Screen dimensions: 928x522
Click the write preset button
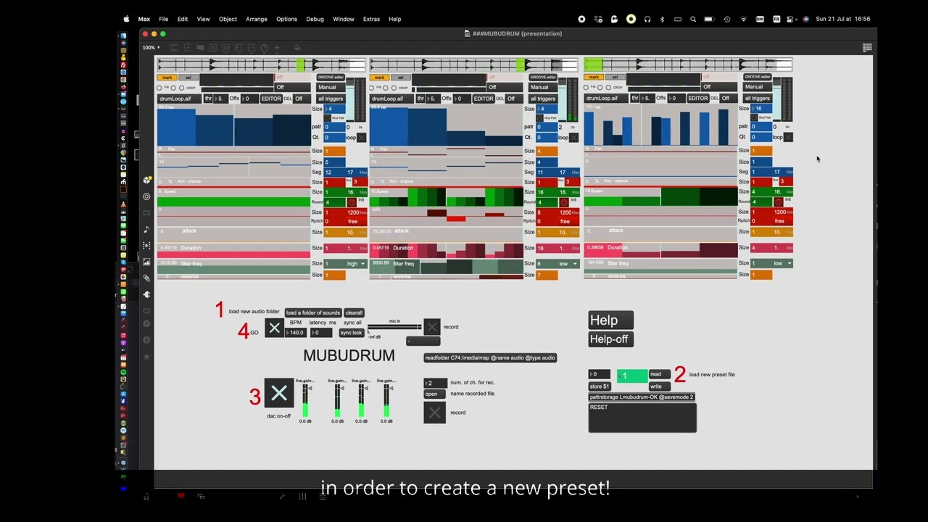click(659, 386)
